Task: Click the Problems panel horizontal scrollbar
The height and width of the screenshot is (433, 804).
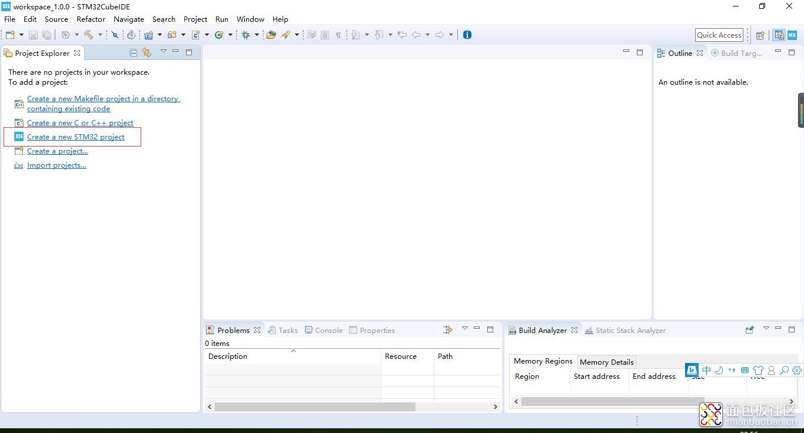Action: tap(353, 407)
